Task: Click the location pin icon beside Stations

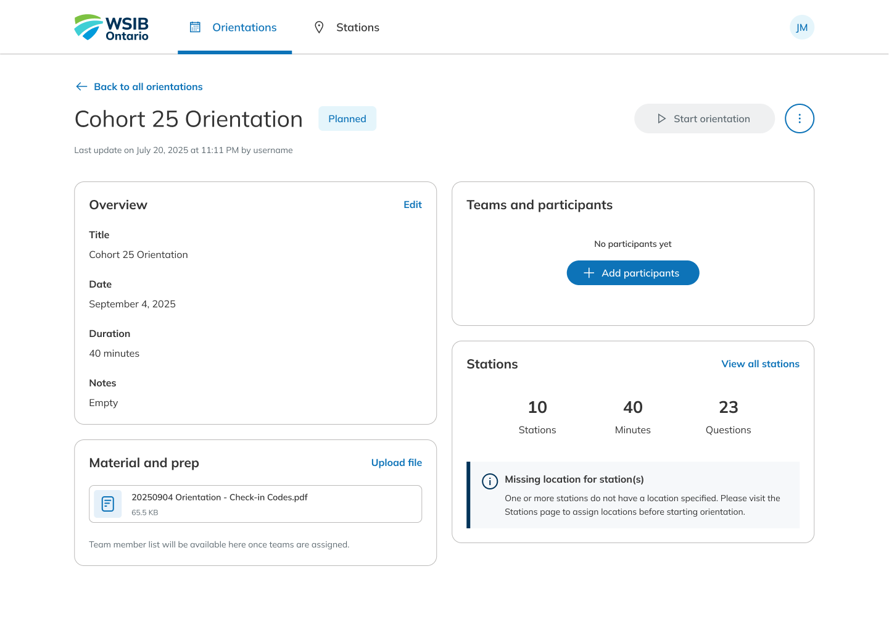Action: tap(319, 27)
